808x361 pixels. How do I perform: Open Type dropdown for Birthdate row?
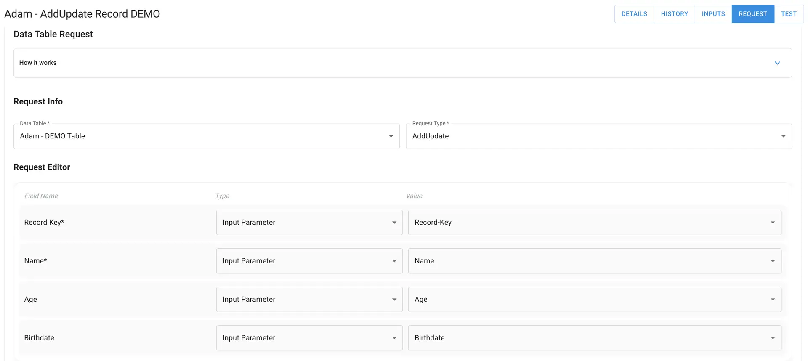click(309, 338)
